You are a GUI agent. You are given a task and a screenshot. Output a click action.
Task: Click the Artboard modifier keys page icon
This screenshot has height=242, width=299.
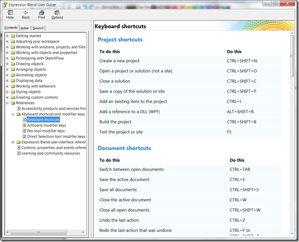pyautogui.click(x=24, y=125)
